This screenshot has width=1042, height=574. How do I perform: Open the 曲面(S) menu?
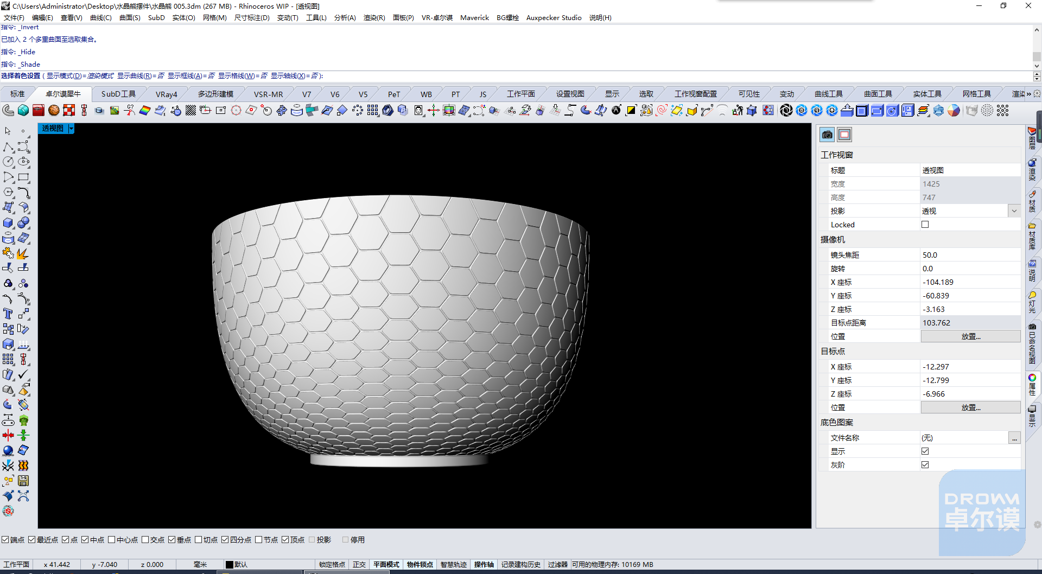(x=130, y=18)
